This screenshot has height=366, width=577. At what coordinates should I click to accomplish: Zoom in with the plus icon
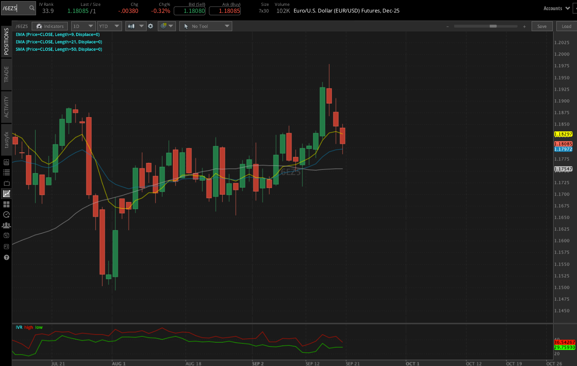(x=524, y=27)
